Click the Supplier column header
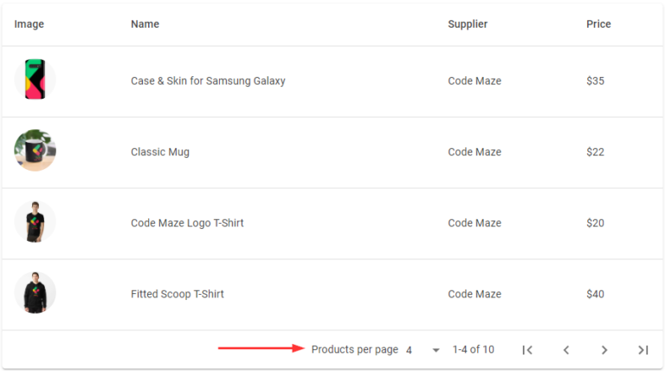The image size is (665, 371). click(x=468, y=24)
